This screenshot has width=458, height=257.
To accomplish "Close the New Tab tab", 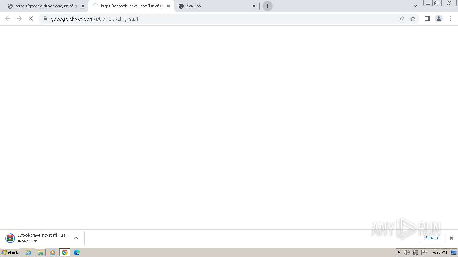I will click(254, 6).
